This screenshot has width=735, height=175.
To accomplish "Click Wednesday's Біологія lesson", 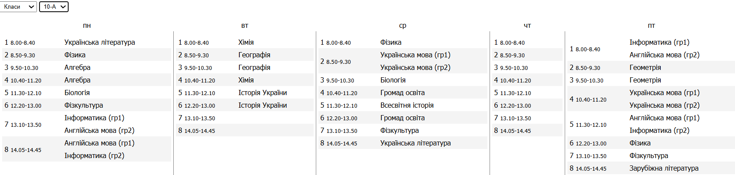I will tap(393, 80).
